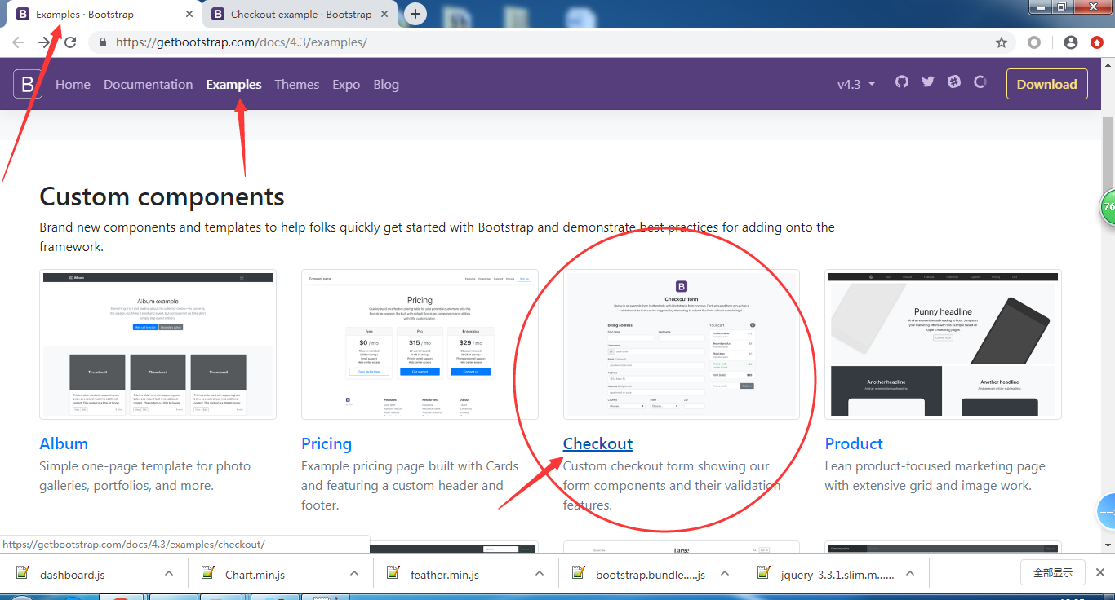This screenshot has height=600, width=1115.
Task: Expand options for jquery-3.3.1.slim download
Action: (x=910, y=573)
